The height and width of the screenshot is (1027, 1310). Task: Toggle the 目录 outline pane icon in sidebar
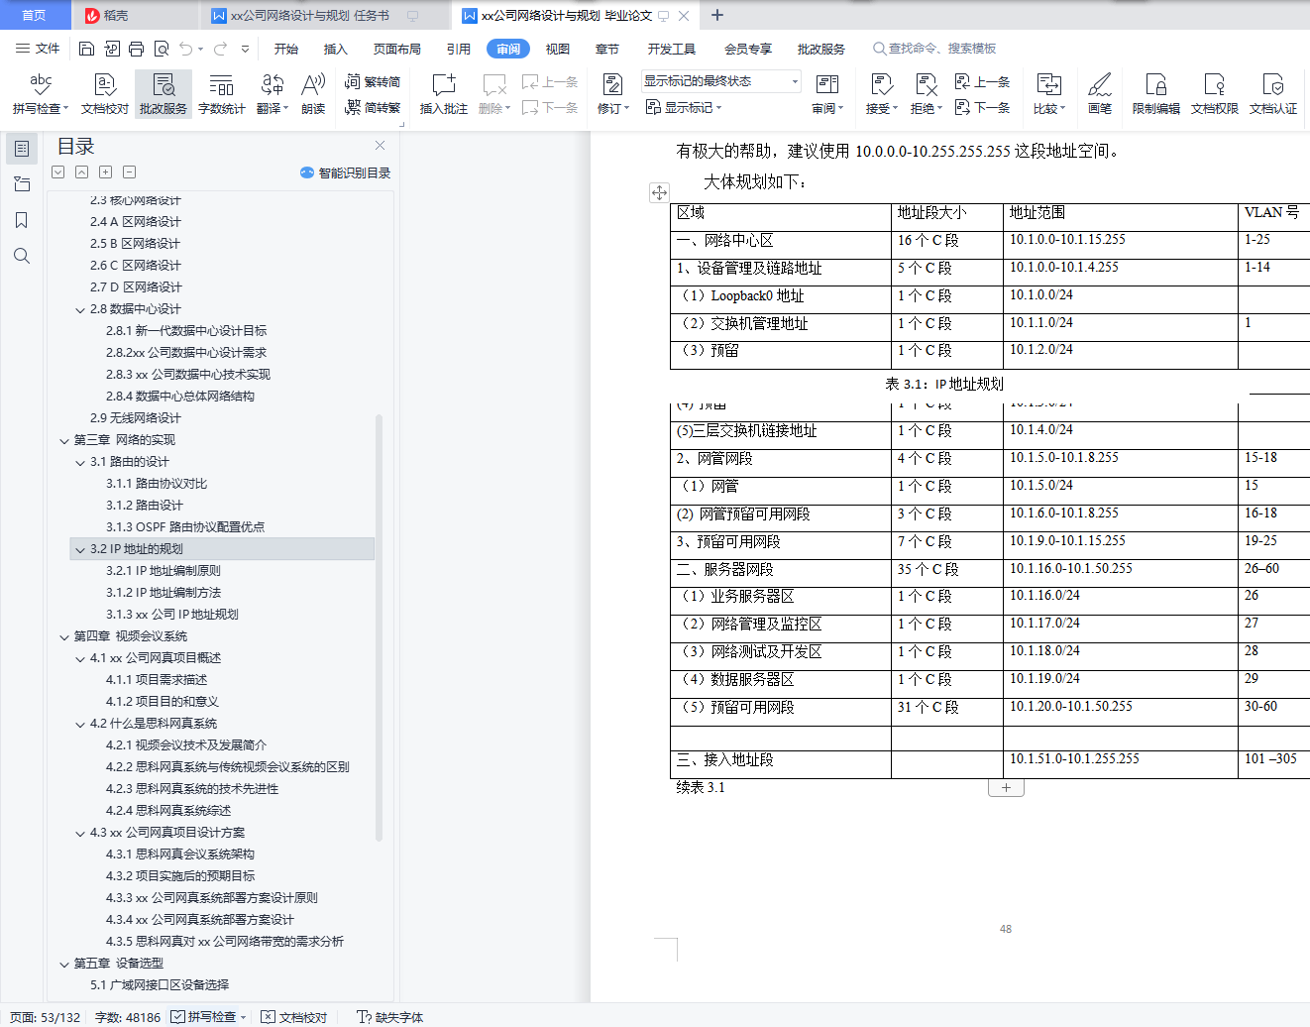tap(22, 149)
